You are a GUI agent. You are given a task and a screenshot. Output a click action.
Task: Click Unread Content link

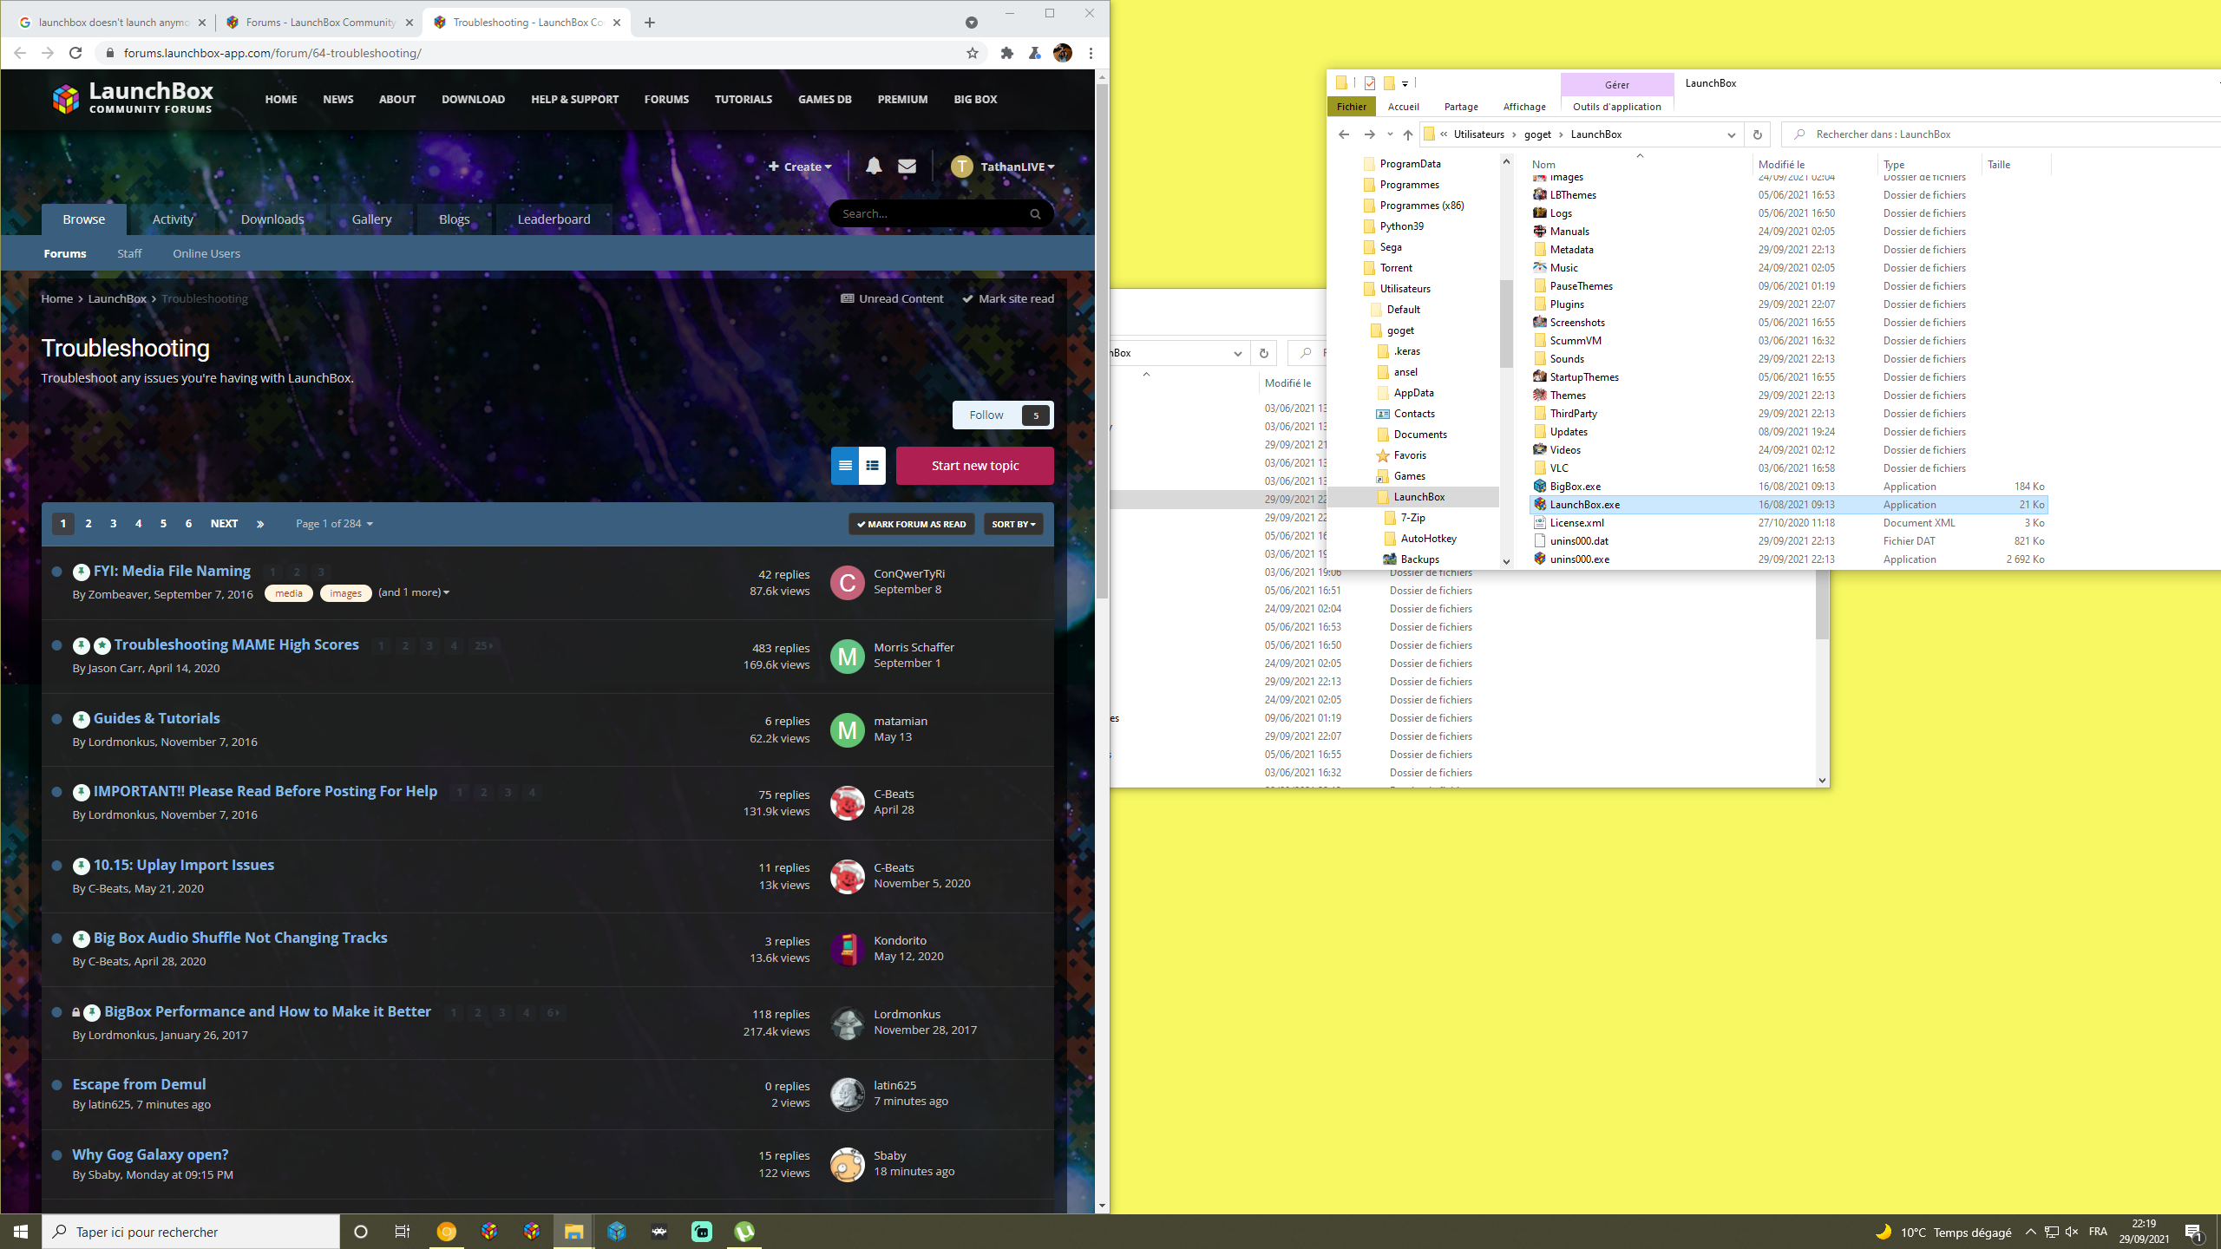tap(892, 298)
